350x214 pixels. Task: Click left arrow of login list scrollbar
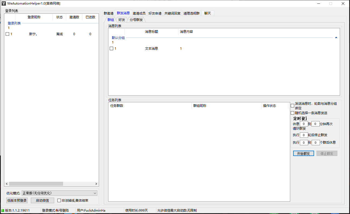pyautogui.click(x=7, y=184)
